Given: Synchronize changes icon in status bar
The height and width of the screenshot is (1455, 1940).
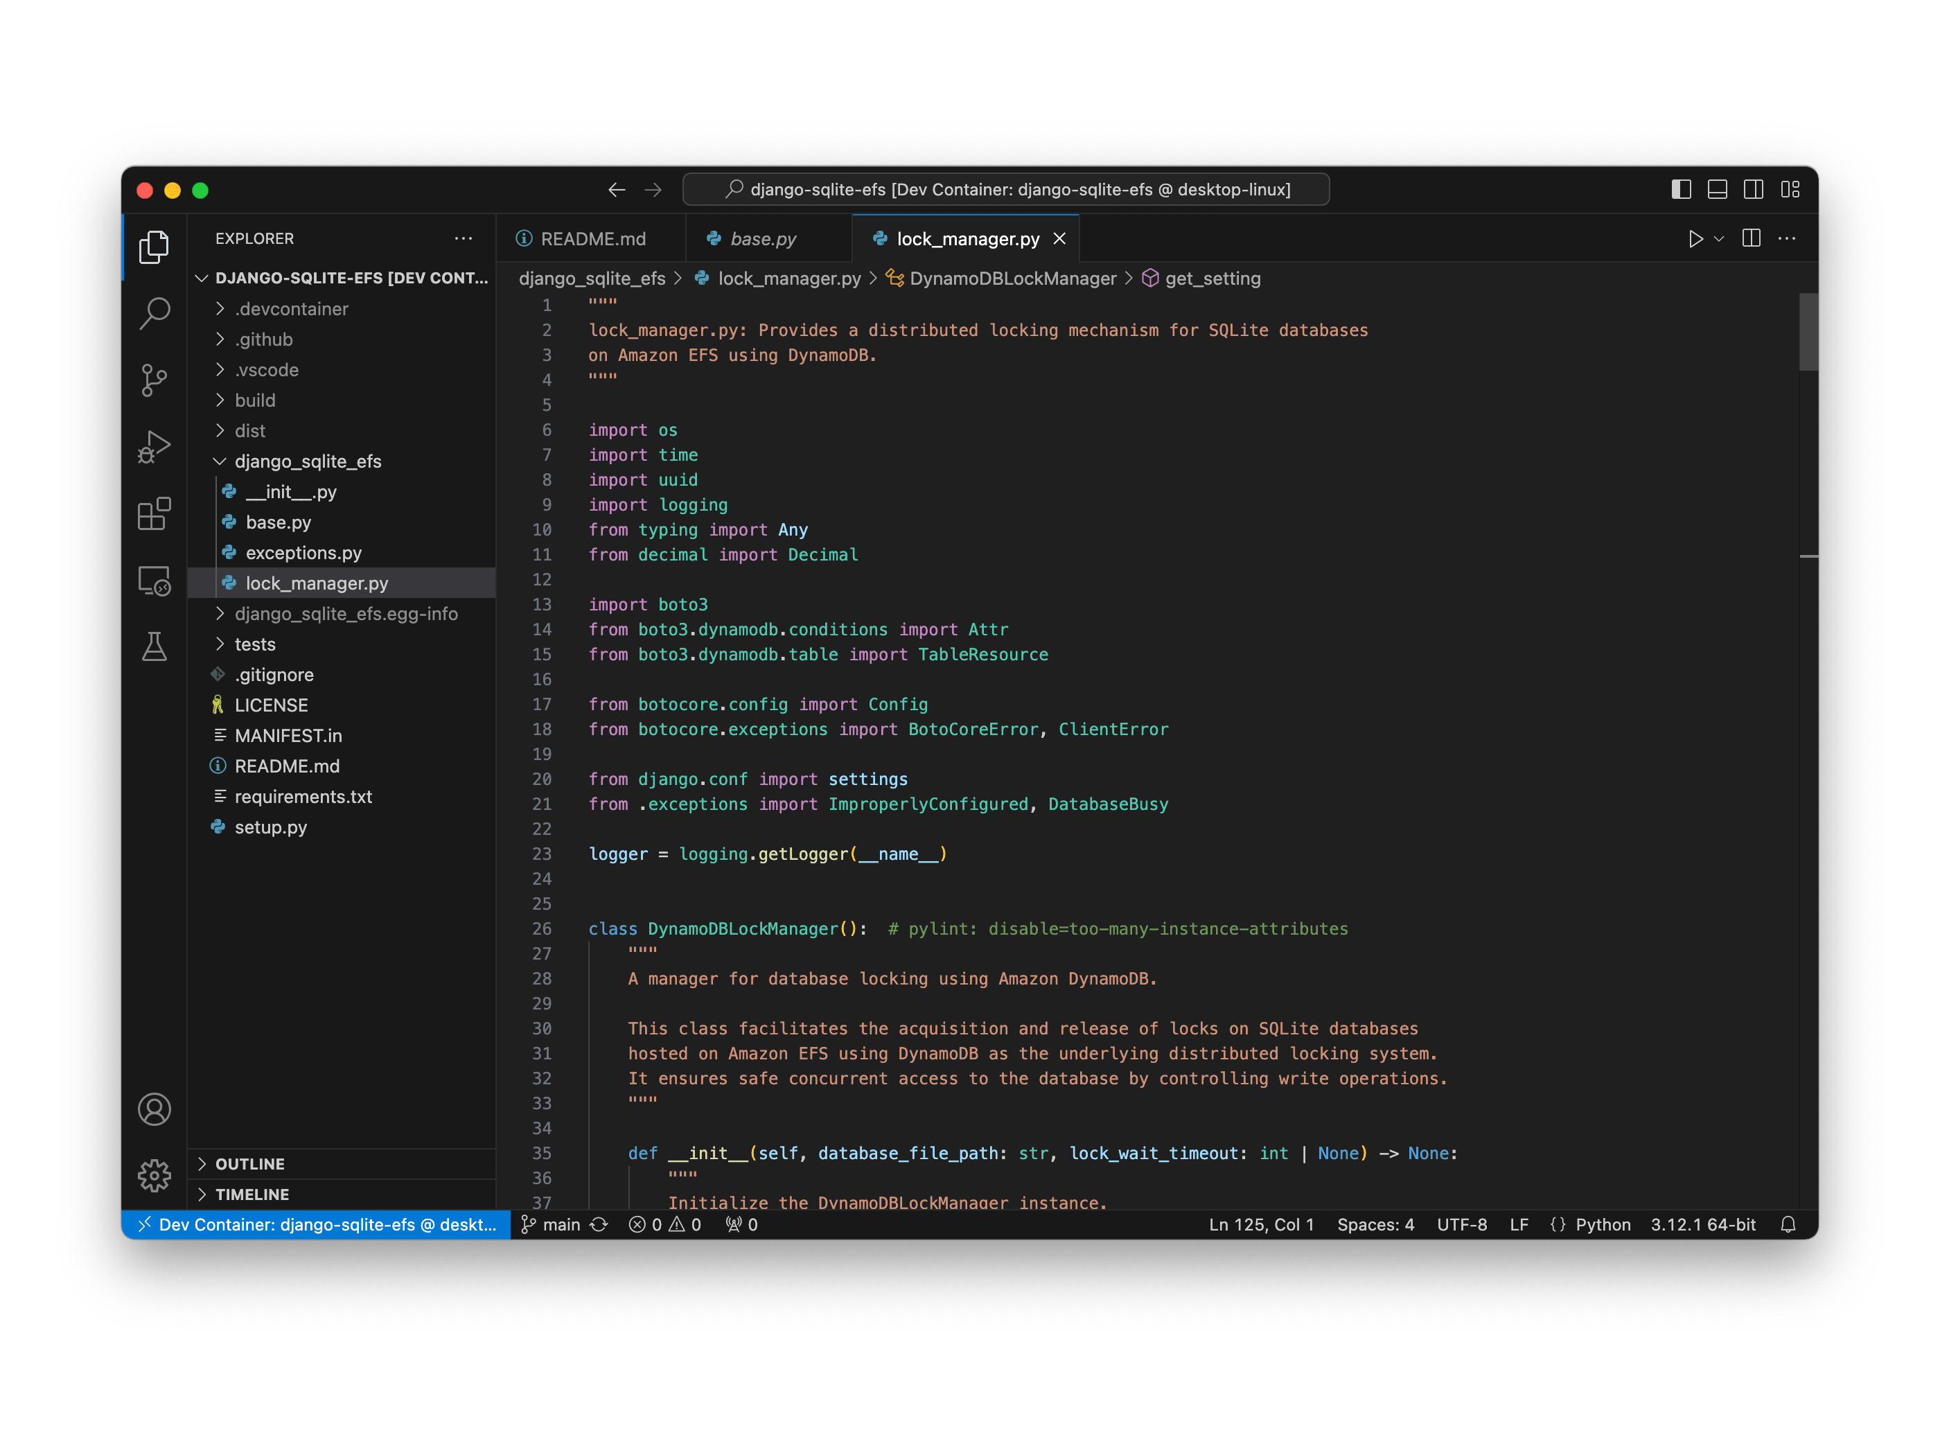Looking at the screenshot, I should [x=598, y=1224].
